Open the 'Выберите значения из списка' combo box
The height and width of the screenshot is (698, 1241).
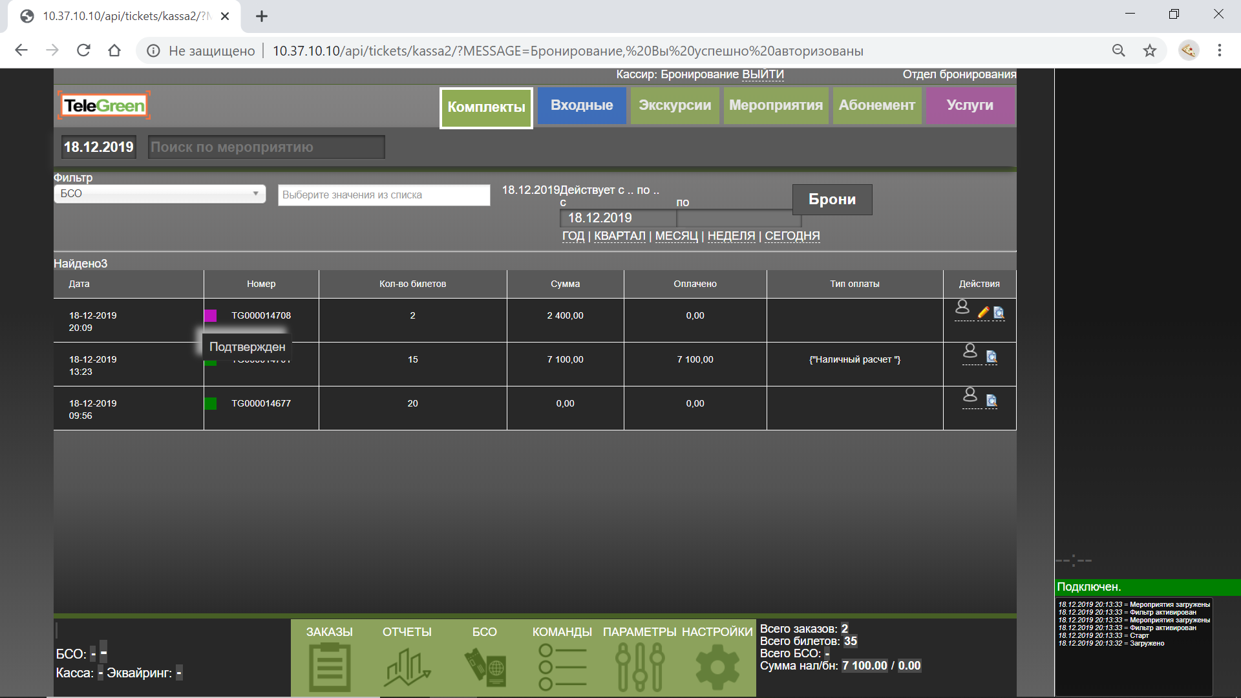point(384,195)
